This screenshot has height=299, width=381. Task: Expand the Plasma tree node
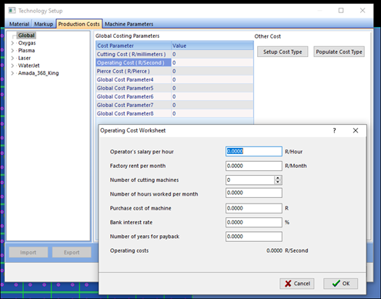coord(12,51)
